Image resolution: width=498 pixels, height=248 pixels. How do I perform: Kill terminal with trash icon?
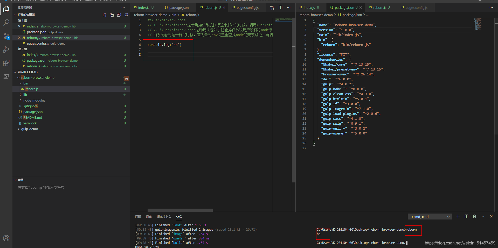pos(475,216)
